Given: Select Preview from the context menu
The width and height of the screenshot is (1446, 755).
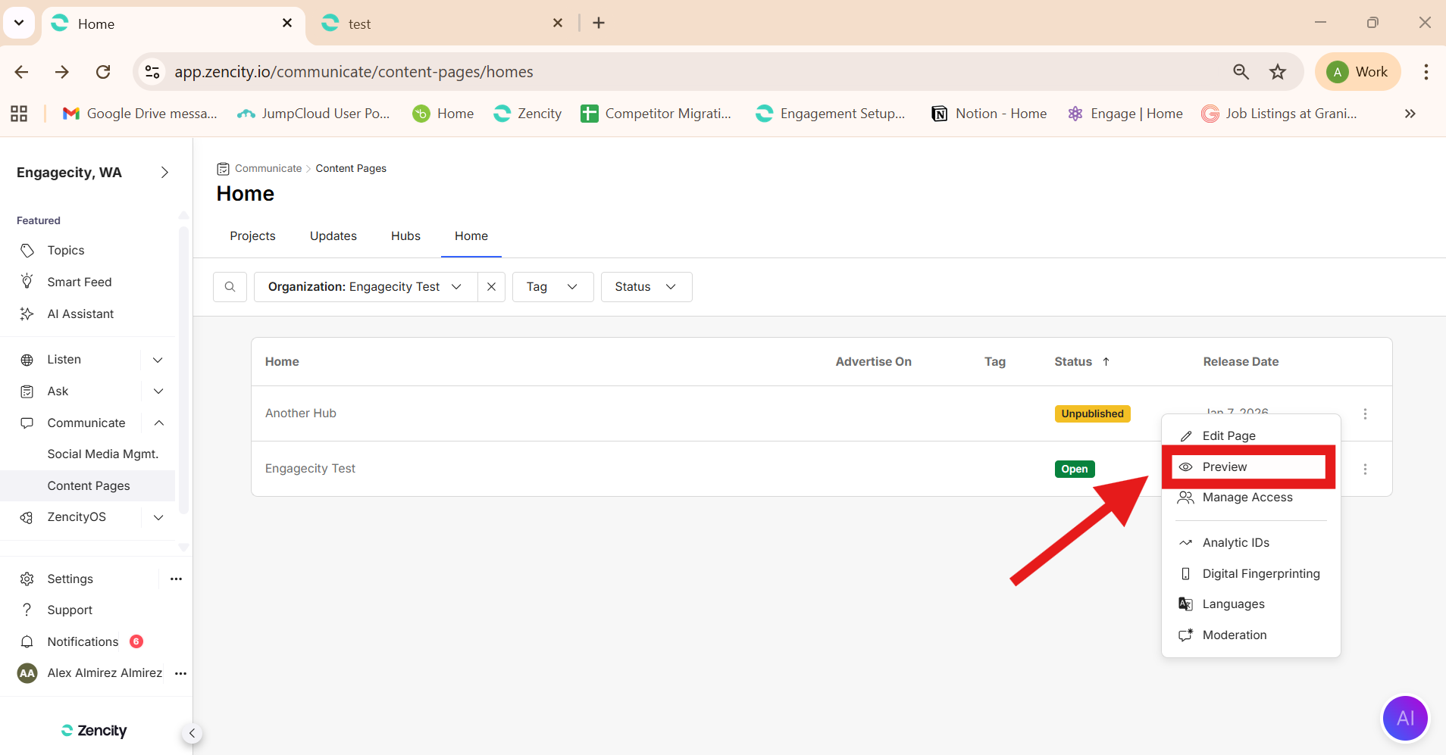Looking at the screenshot, I should (1224, 467).
